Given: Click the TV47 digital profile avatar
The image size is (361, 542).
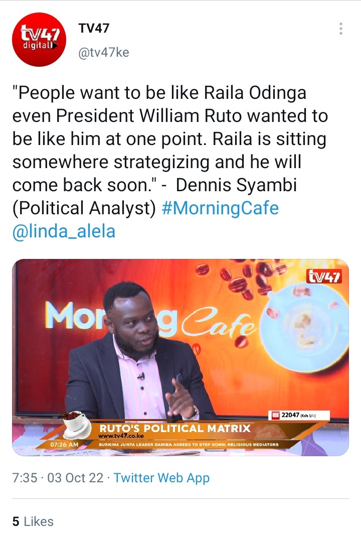Looking at the screenshot, I should click(39, 40).
